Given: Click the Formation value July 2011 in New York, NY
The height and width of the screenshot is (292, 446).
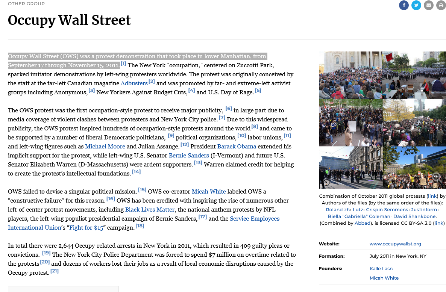Looking at the screenshot, I should [398, 256].
